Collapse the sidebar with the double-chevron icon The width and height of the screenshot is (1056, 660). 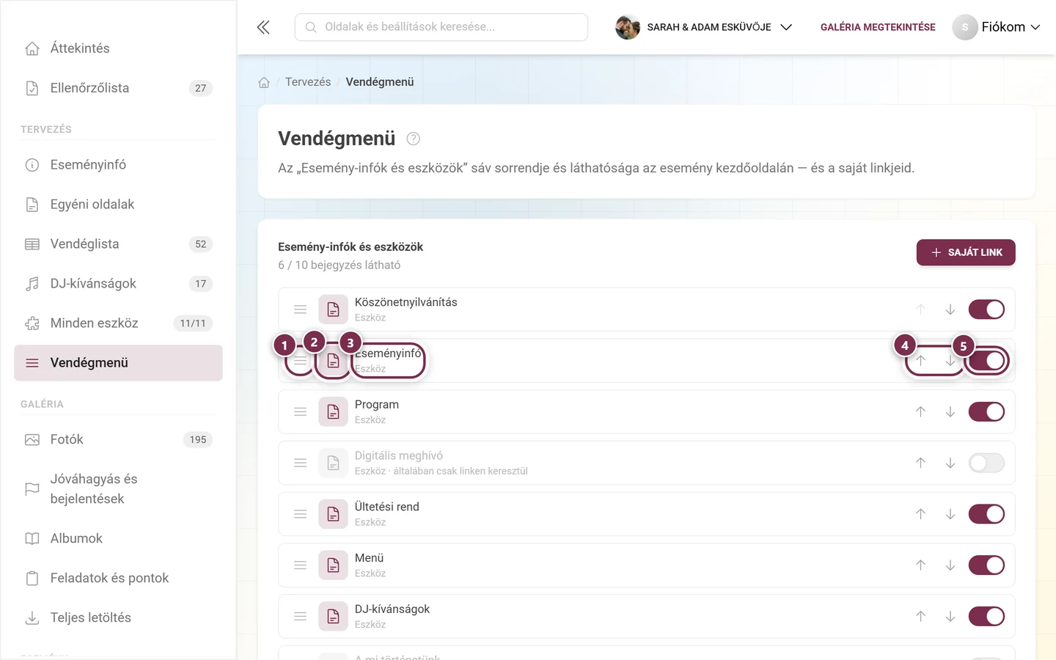tap(263, 27)
